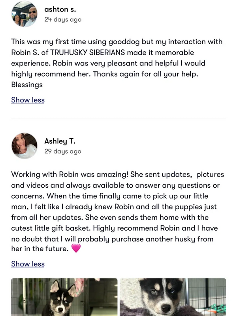Click the '24 days ago' timestamp

(x=63, y=19)
